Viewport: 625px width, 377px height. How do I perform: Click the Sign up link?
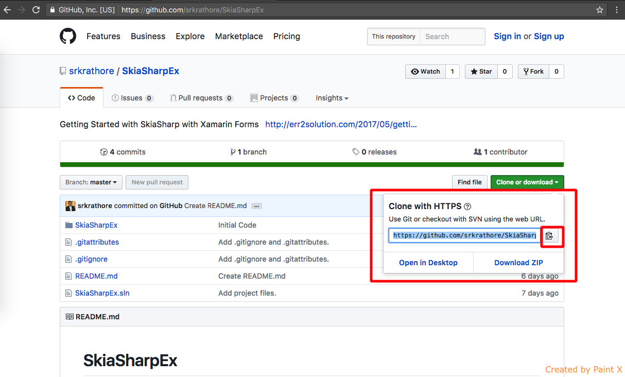(x=549, y=36)
